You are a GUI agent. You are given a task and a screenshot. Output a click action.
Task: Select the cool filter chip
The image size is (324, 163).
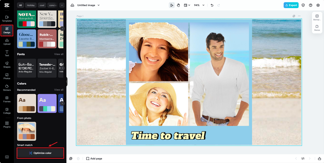coord(42,5)
